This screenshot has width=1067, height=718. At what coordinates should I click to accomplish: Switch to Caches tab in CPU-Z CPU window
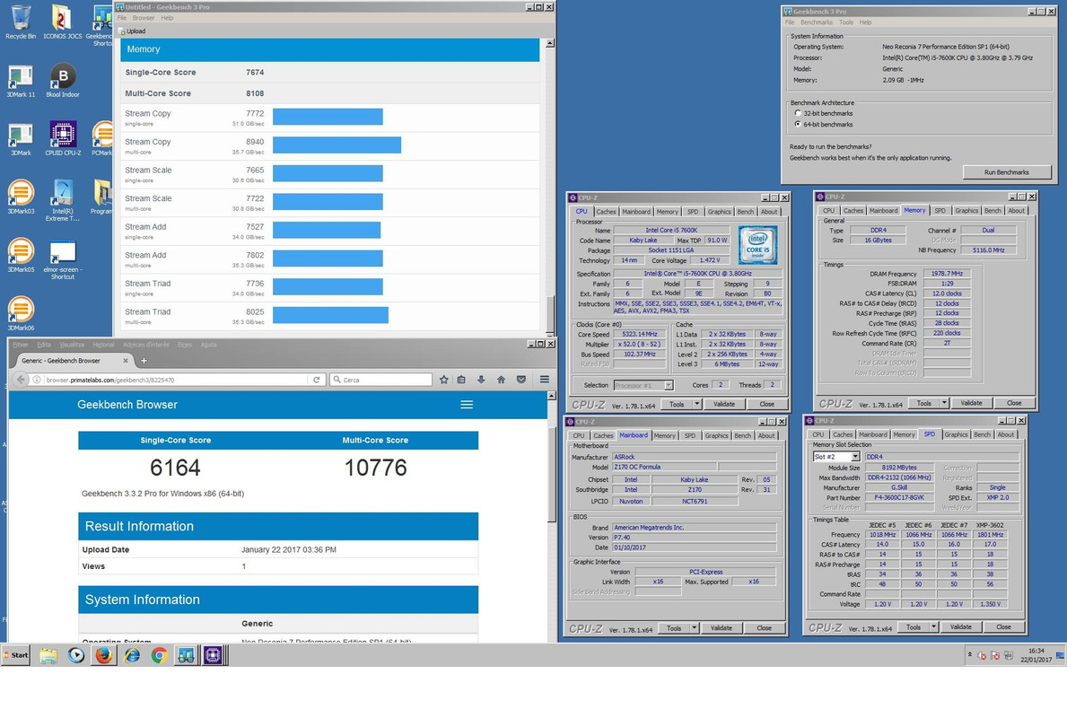point(606,212)
